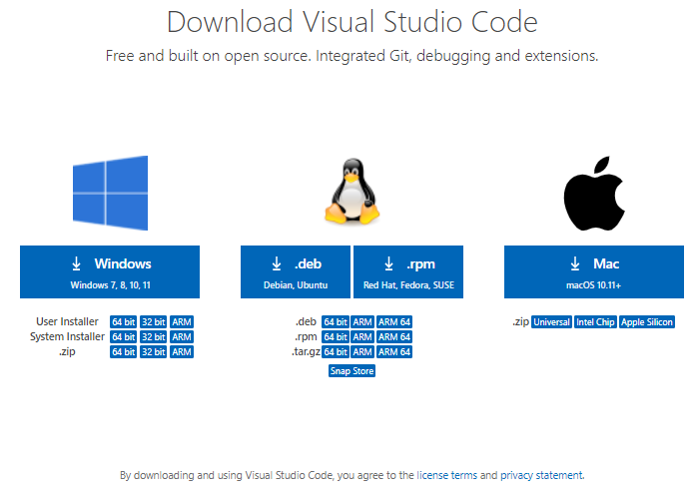
Task: Download the .deb package for Debian, Ubuntu
Action: (x=296, y=271)
